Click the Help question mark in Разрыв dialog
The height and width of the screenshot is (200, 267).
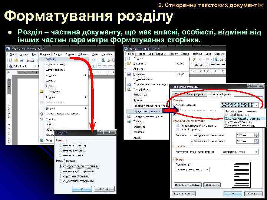point(100,132)
